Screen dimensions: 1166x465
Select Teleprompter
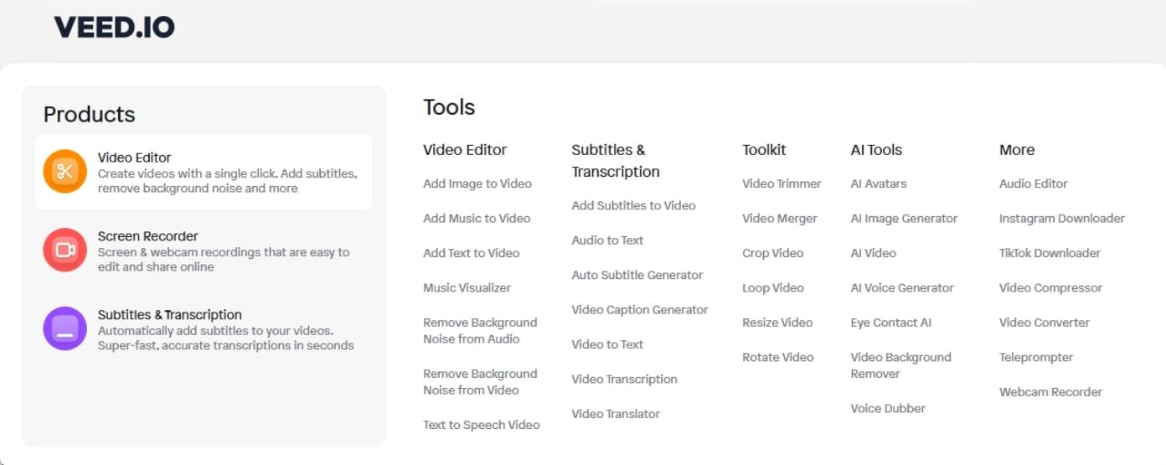pyautogui.click(x=1035, y=357)
